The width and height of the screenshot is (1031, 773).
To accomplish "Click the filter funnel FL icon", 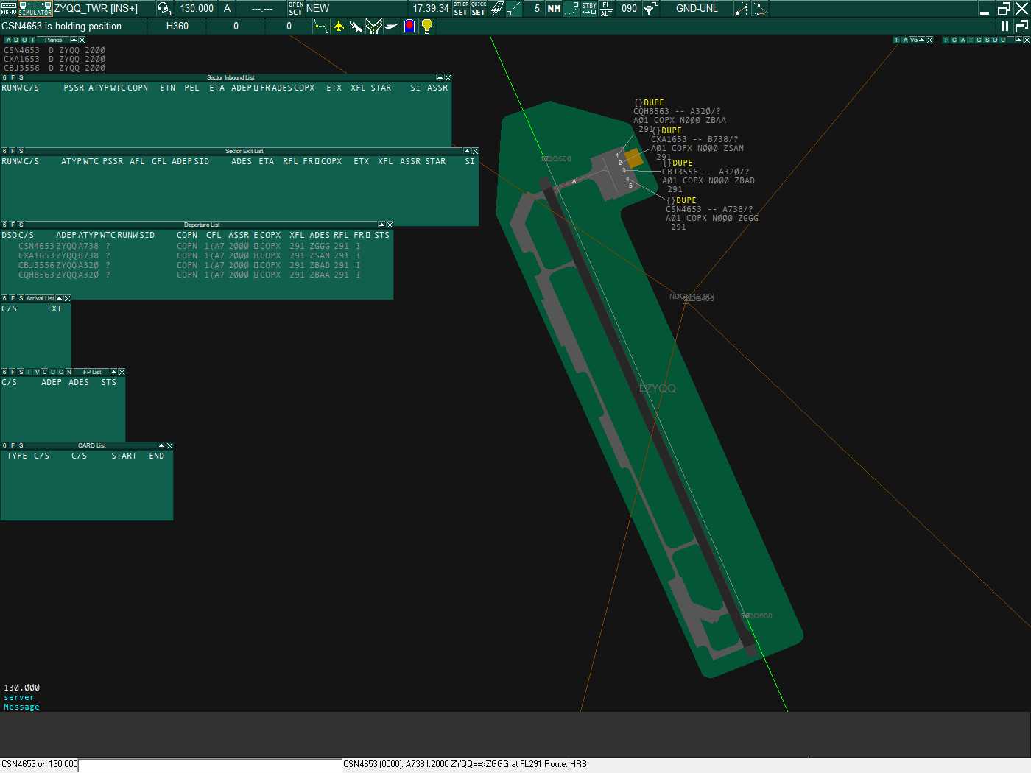I will coord(650,8).
